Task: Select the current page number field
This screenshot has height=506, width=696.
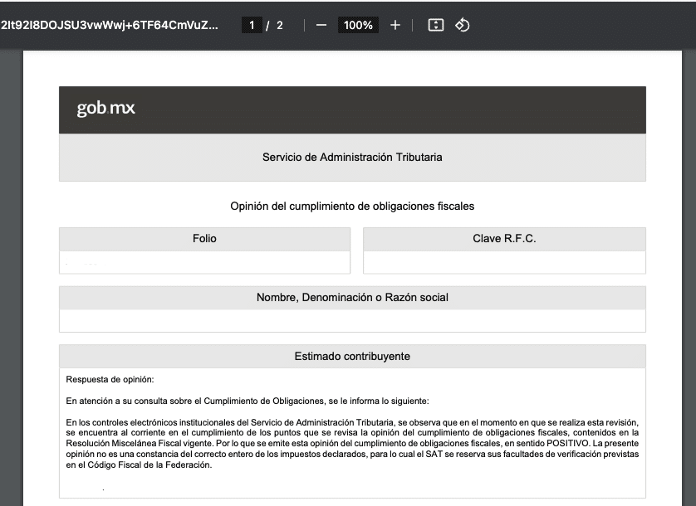Action: (x=251, y=25)
